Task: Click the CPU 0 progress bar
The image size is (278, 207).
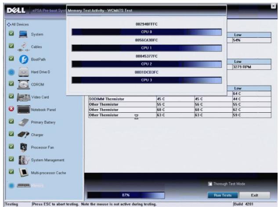Action: 147,32
